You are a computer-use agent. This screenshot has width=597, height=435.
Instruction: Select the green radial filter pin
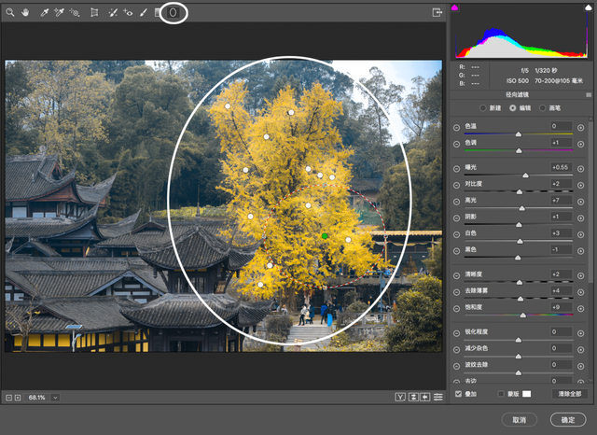[x=325, y=236]
